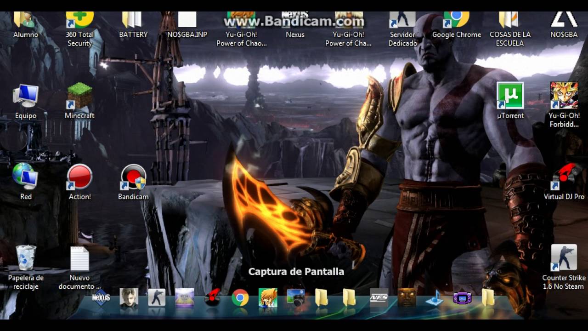The image size is (588, 331).
Task: Launch the Yu-Gi-Oh character icon in the dock
Action: pyautogui.click(x=268, y=298)
